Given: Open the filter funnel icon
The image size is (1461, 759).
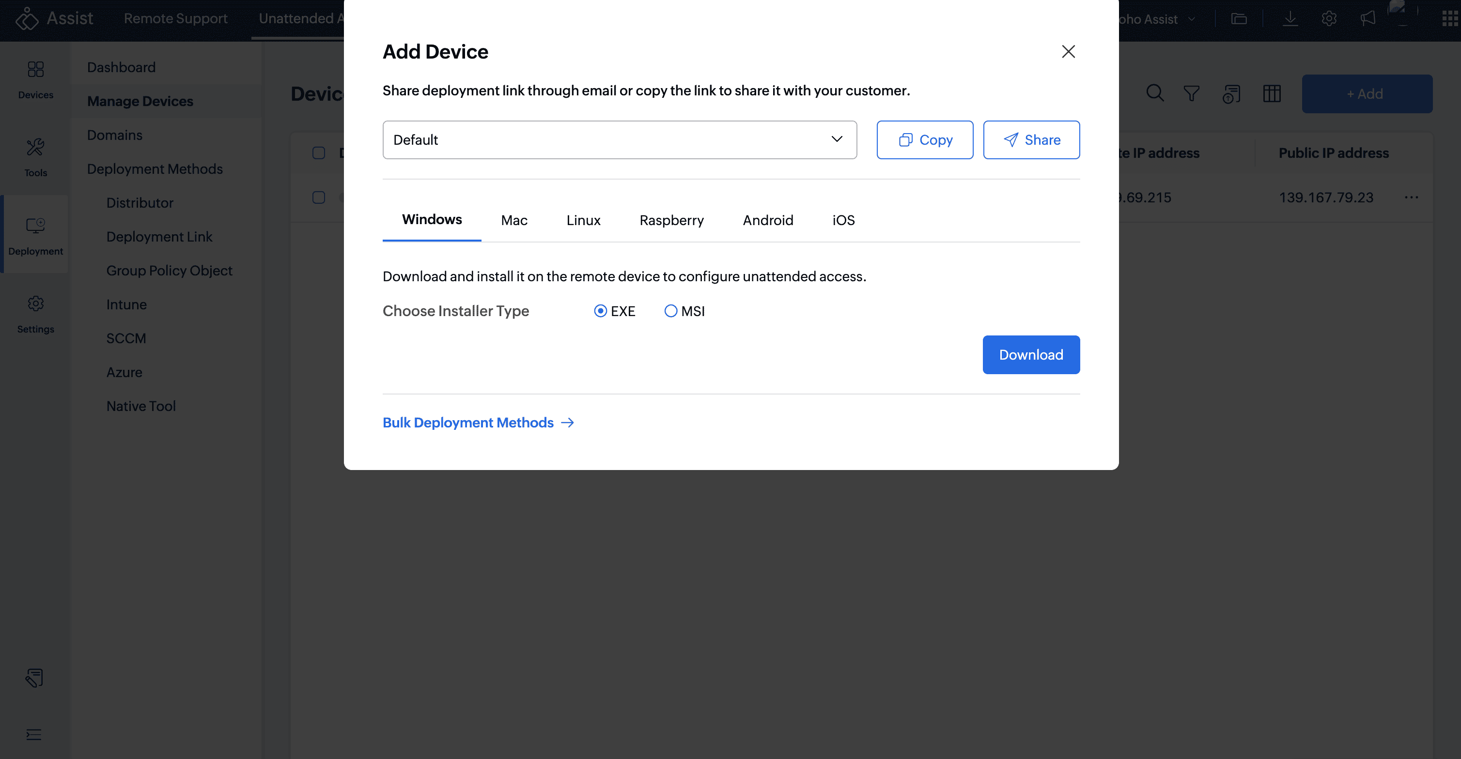Looking at the screenshot, I should tap(1191, 93).
